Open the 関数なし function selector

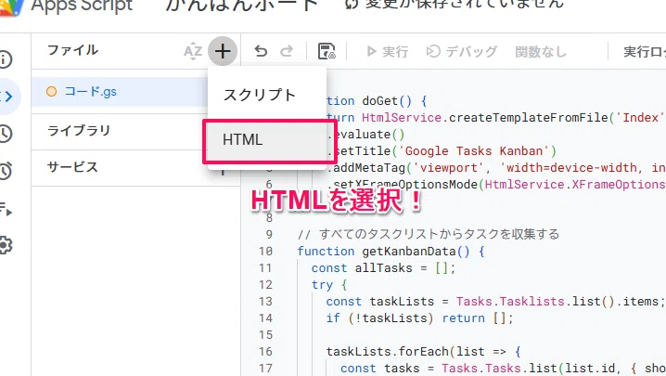pos(541,52)
